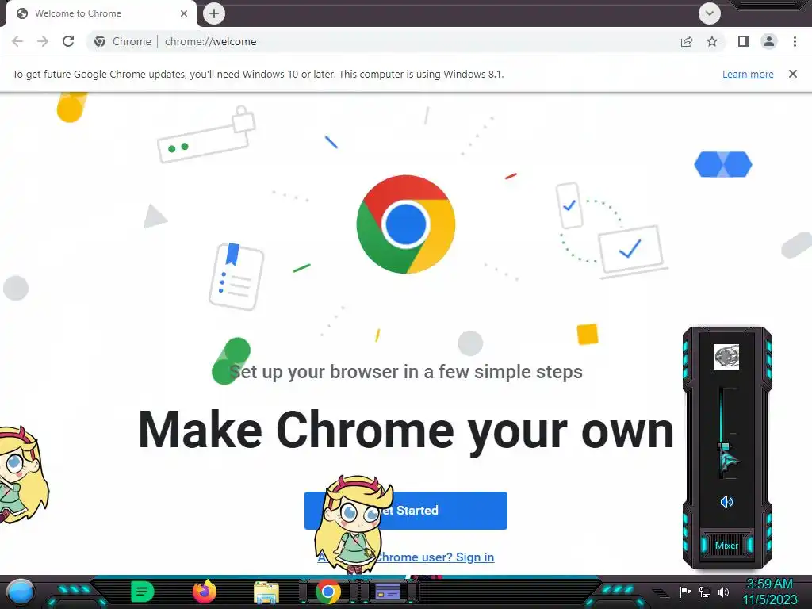The height and width of the screenshot is (609, 812).
Task: Open the purple window app on taskbar
Action: point(388,592)
